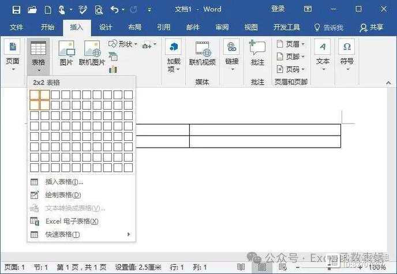Create a new blank document icon
Screen dimensions: 397x274
tap(48, 10)
